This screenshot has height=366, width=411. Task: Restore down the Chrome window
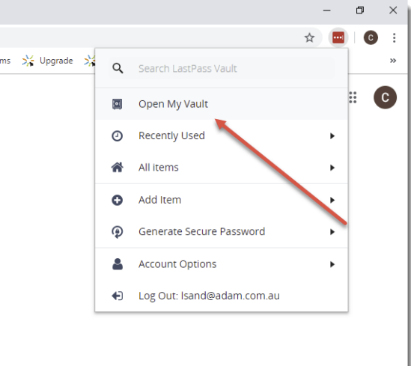coord(360,10)
